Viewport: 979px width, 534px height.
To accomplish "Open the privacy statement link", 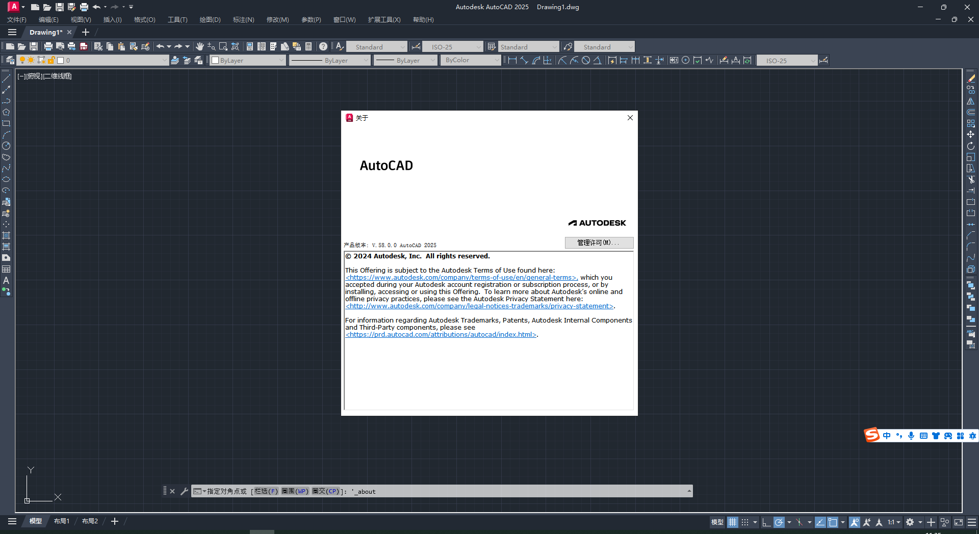I will pos(479,306).
